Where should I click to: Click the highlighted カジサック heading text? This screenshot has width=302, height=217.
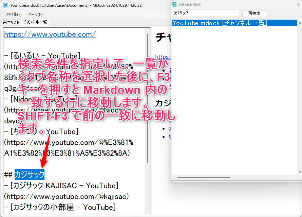click(x=30, y=174)
